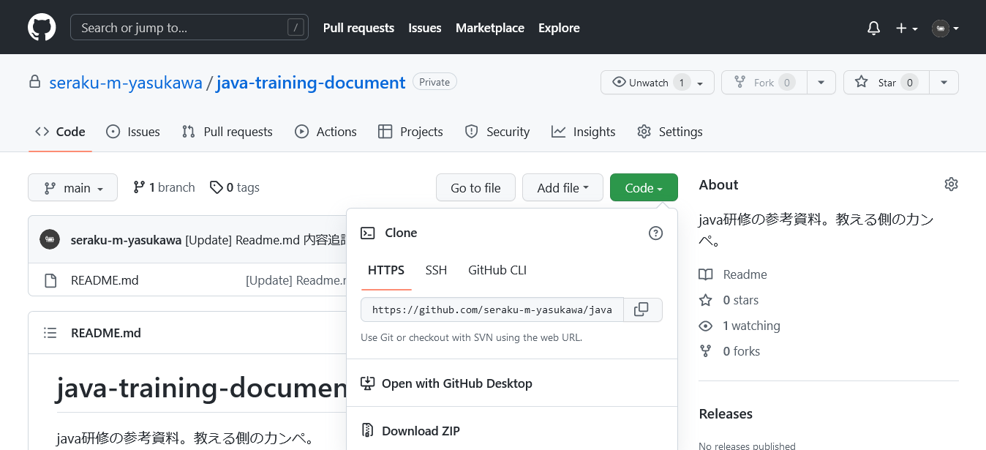Open java-training-document repository link
The width and height of the screenshot is (986, 450).
311,83
